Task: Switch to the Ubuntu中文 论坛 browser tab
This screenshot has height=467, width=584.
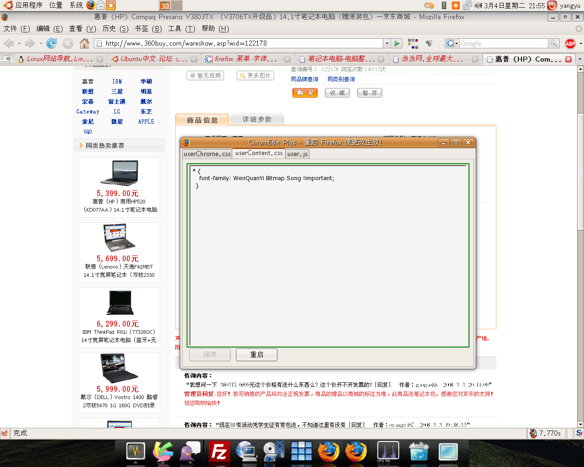Action: point(154,59)
